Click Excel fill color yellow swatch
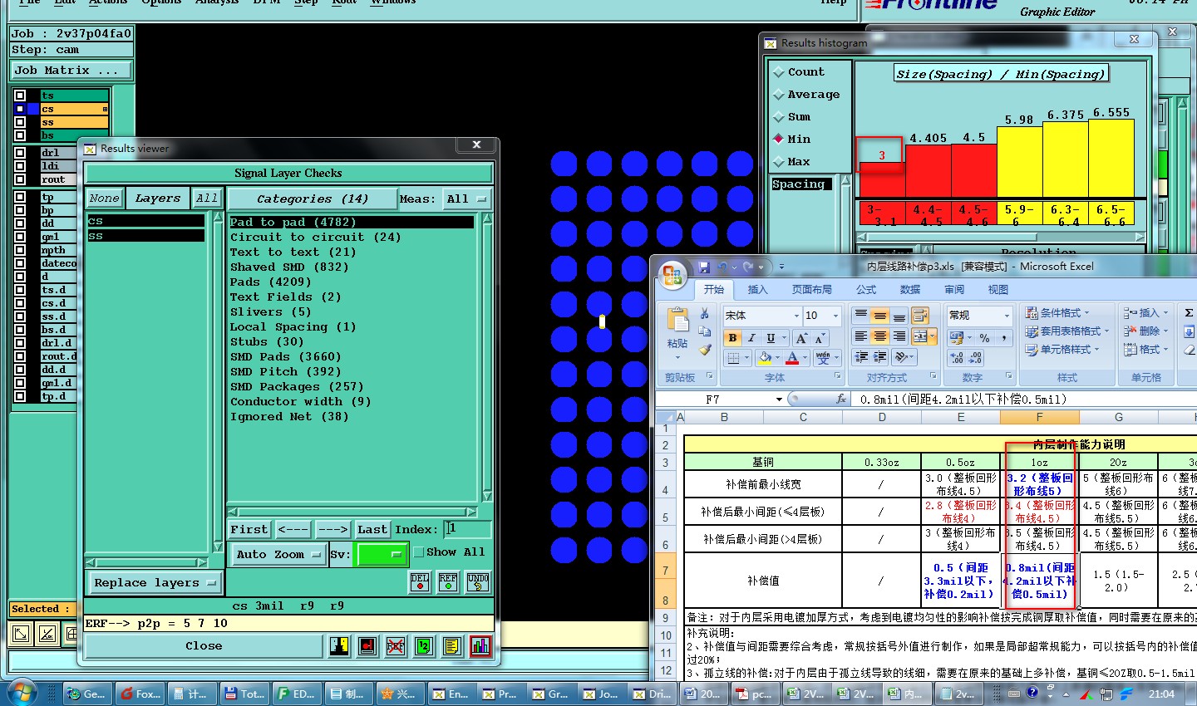Viewport: 1197px width, 706px height. (765, 358)
